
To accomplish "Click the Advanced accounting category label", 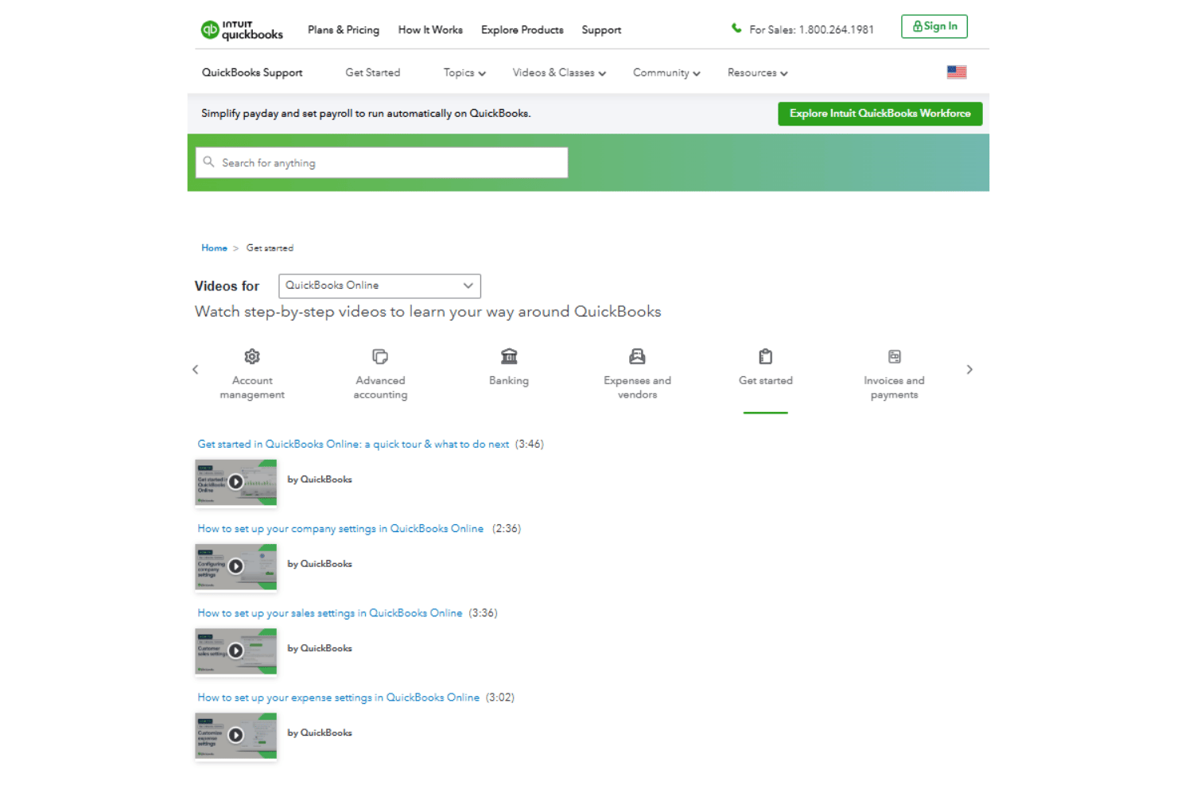I will [380, 388].
